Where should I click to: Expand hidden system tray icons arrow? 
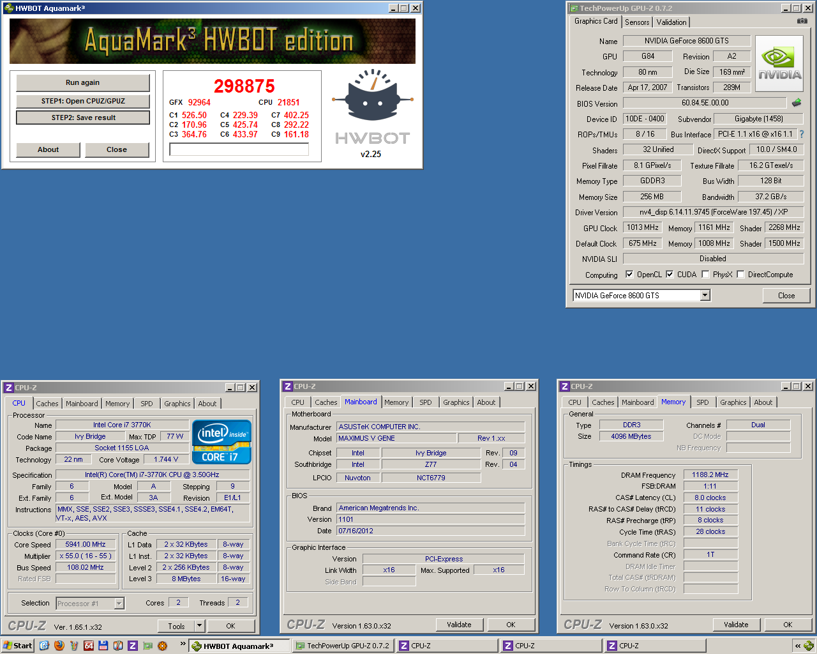(797, 646)
